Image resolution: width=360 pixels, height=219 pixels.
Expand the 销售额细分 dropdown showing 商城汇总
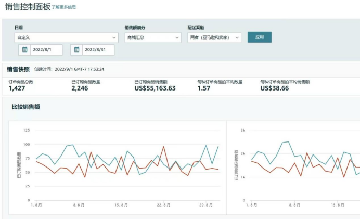tap(152, 37)
